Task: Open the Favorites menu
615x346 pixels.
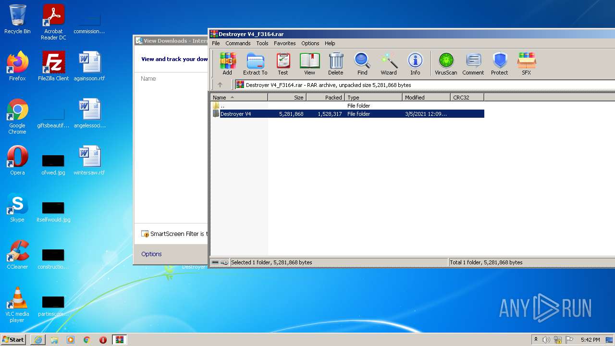Action: pos(285,43)
